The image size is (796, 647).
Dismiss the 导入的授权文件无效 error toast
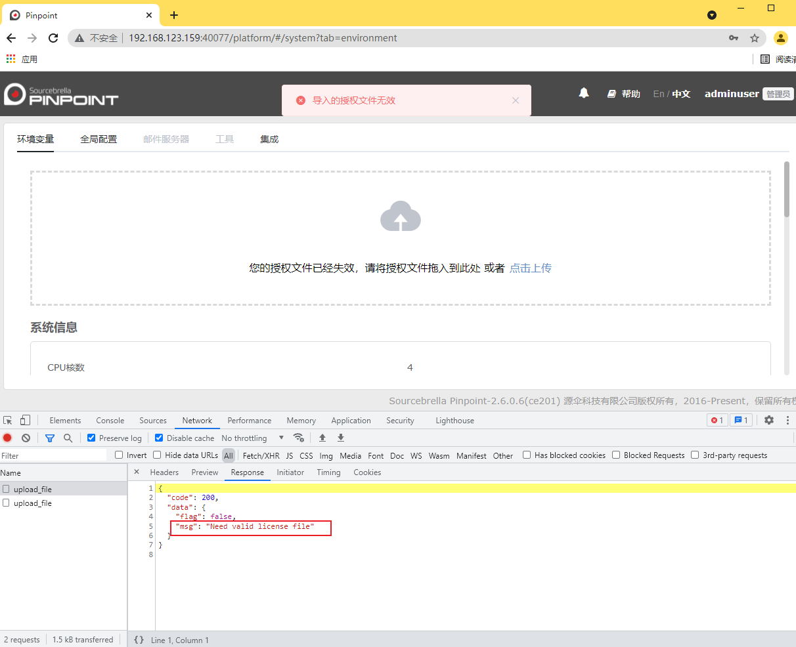[516, 100]
